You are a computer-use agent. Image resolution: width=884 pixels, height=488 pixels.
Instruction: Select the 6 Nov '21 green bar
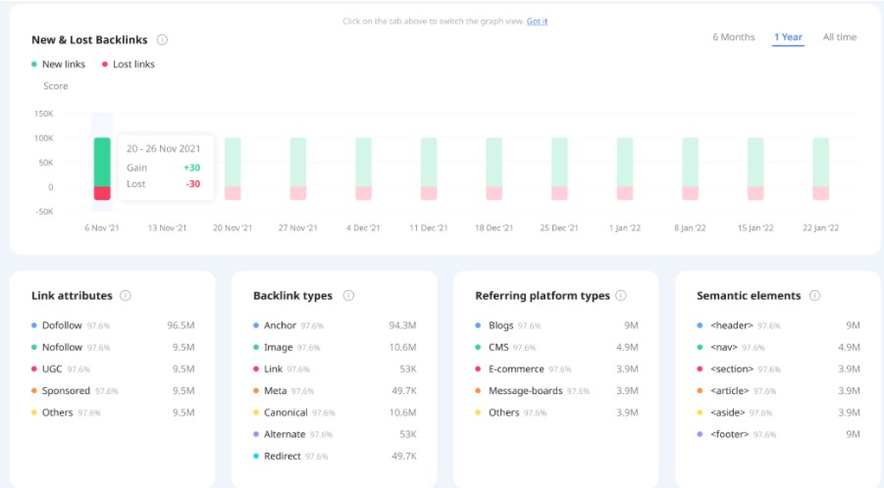[x=102, y=162]
